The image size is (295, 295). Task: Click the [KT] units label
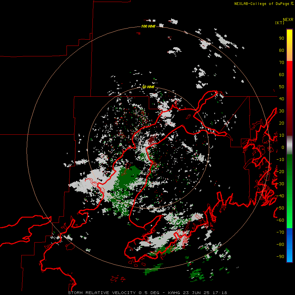pos(280,23)
